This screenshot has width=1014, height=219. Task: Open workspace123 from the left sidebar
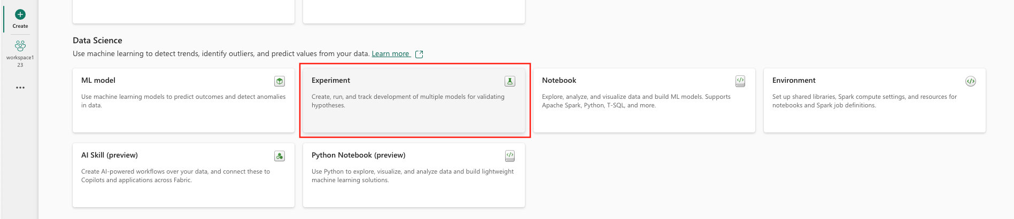point(20,52)
